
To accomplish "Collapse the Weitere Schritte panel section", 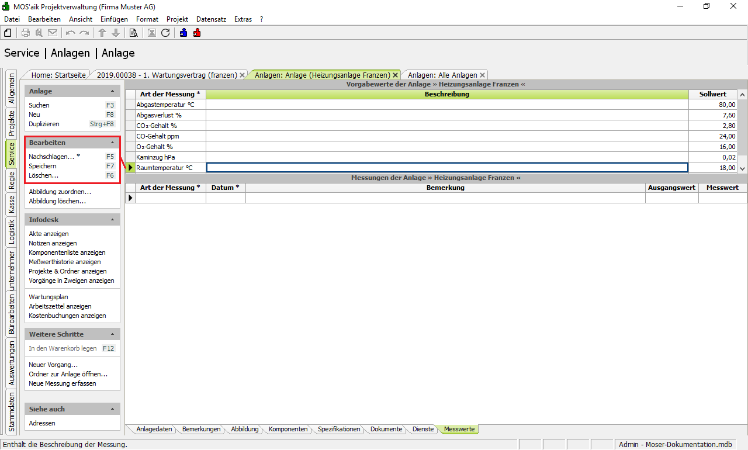I will click(x=112, y=334).
